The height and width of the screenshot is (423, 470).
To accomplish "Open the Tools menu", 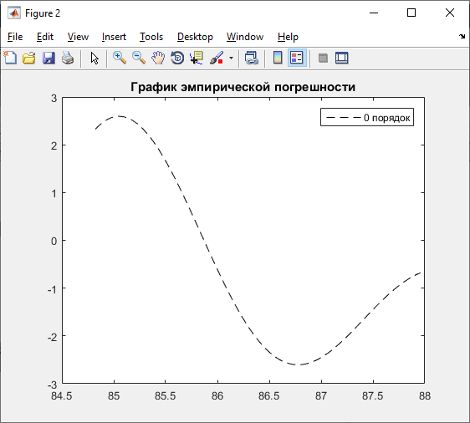I will pos(151,37).
